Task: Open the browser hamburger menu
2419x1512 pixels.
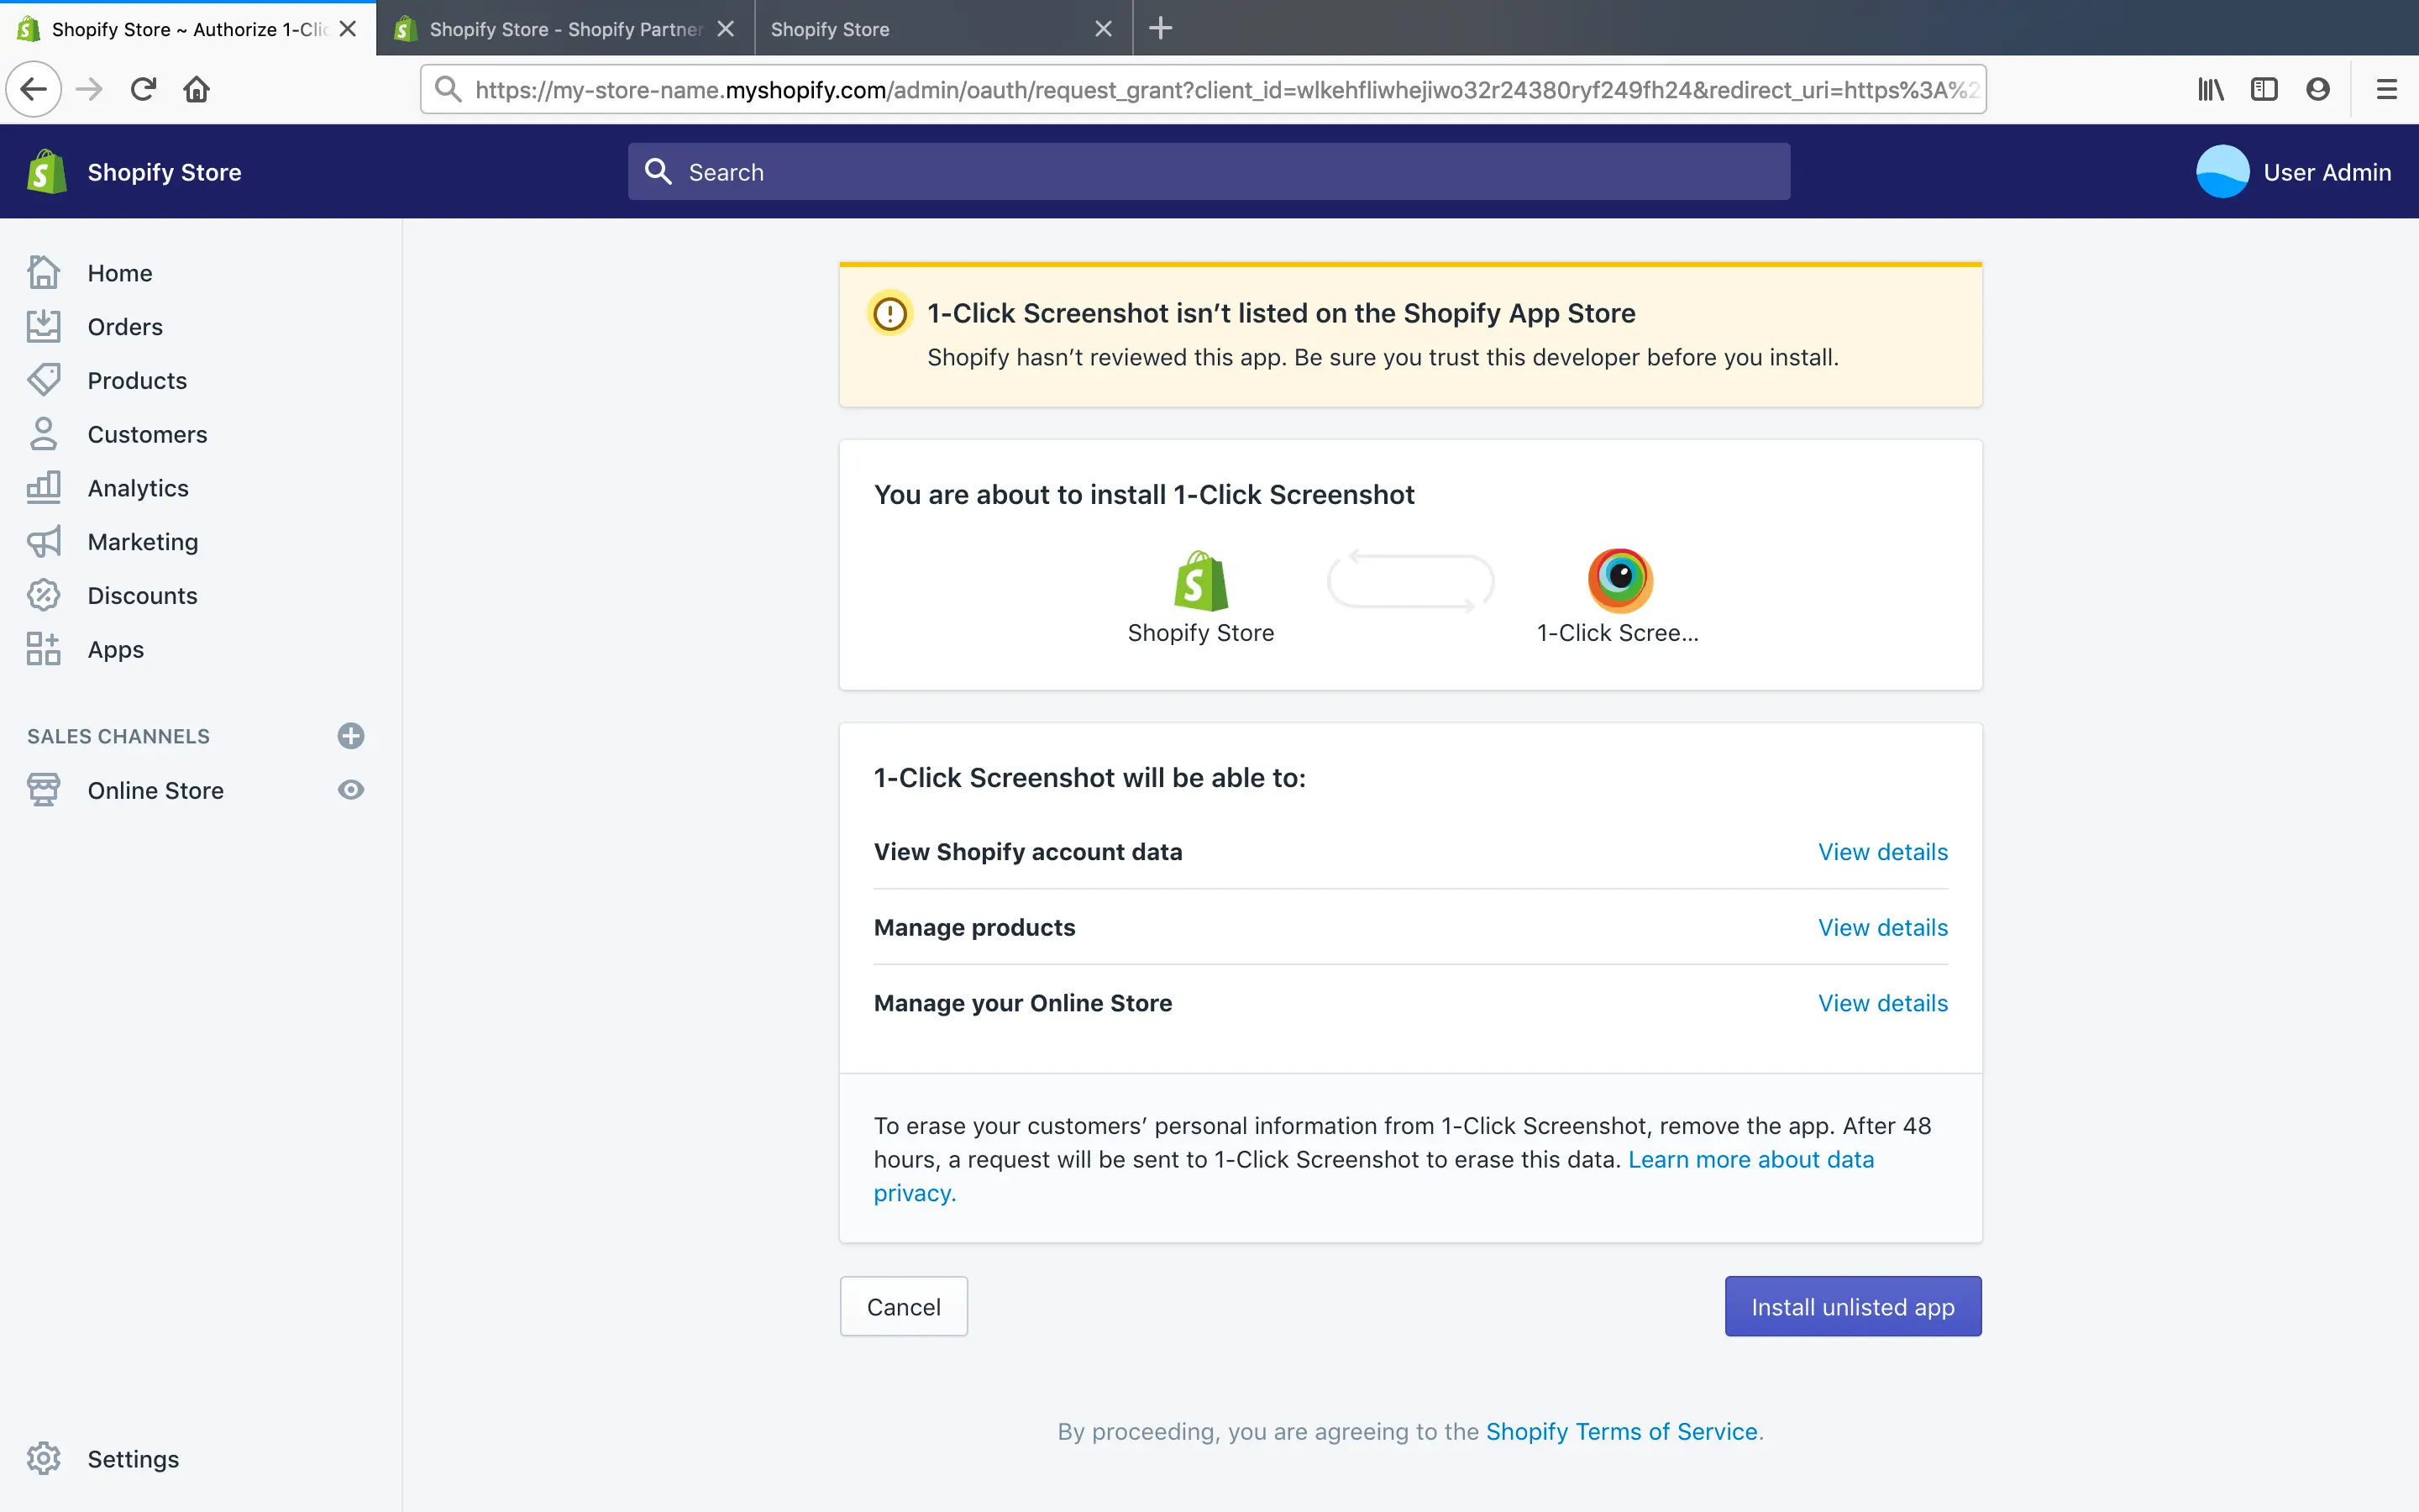Action: click(x=2386, y=89)
